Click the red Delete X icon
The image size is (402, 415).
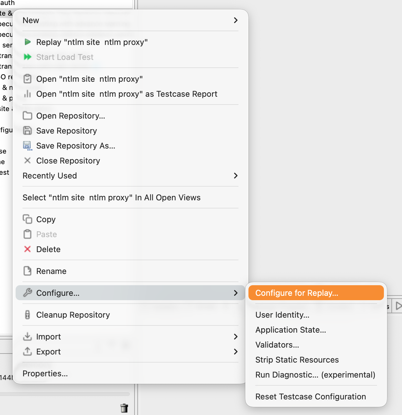27,249
